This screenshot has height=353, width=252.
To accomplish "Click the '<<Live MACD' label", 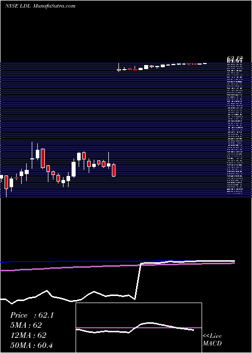I will coord(212,340).
